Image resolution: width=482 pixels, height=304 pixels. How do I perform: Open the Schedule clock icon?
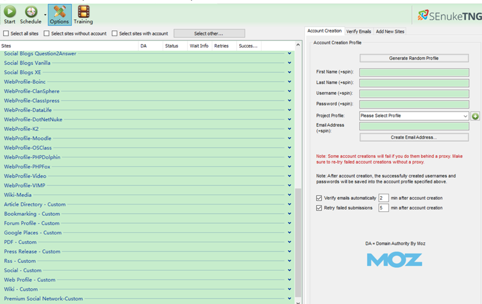pos(31,11)
